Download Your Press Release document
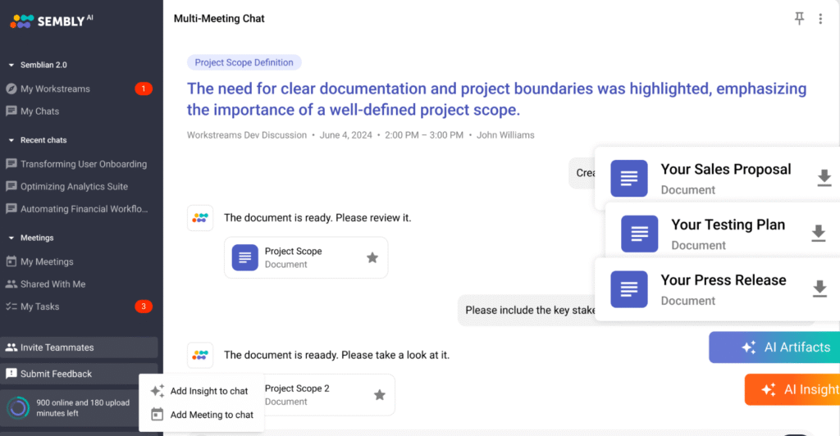The height and width of the screenshot is (436, 840). coord(819,288)
